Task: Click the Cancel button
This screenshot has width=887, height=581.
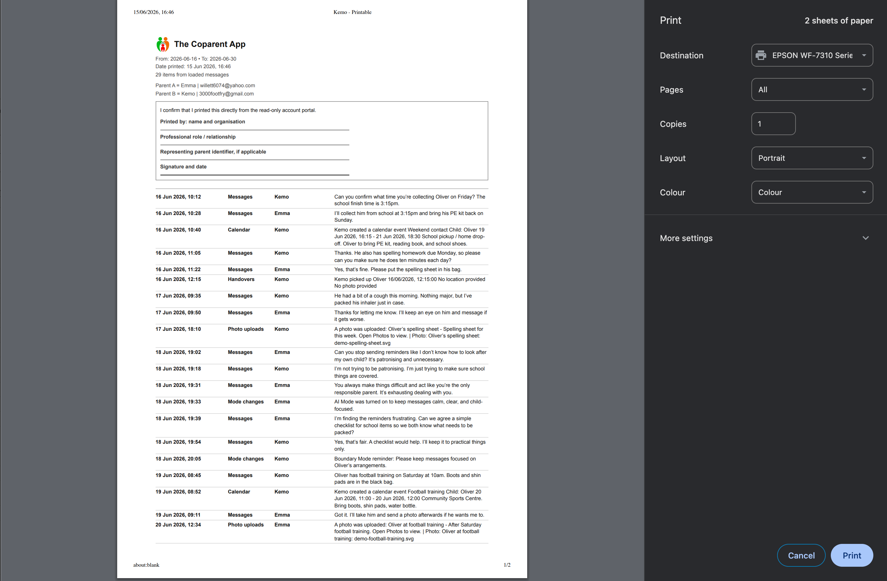Action: tap(801, 555)
